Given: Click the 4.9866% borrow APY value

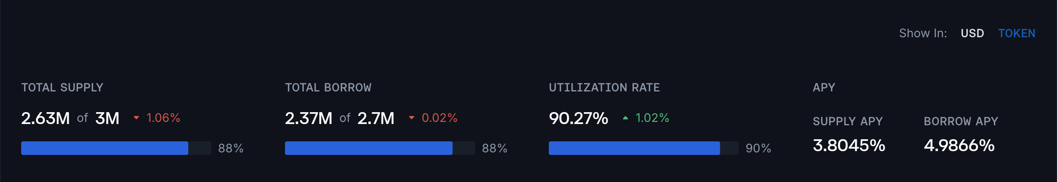Looking at the screenshot, I should (959, 145).
